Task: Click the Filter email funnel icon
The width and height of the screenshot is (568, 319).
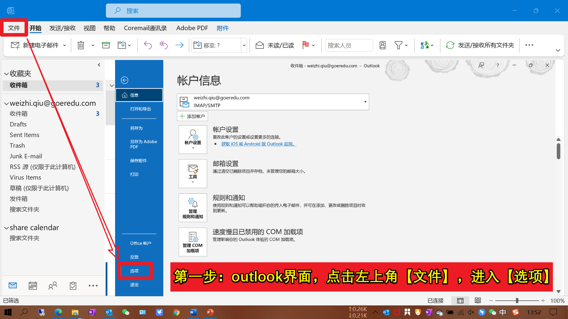Action: [398, 45]
